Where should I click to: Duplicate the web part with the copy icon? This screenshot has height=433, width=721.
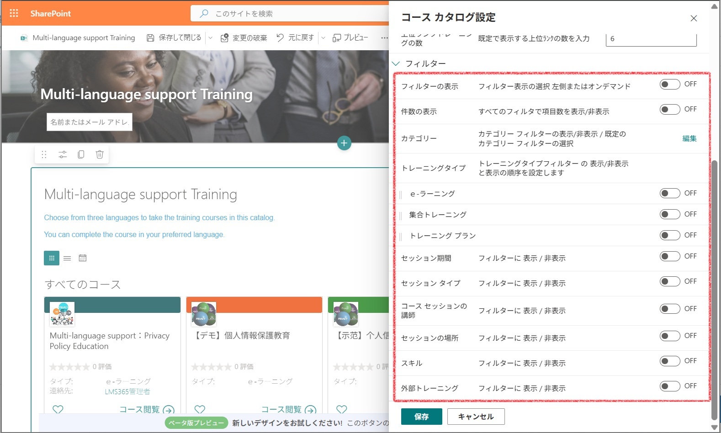click(x=81, y=154)
